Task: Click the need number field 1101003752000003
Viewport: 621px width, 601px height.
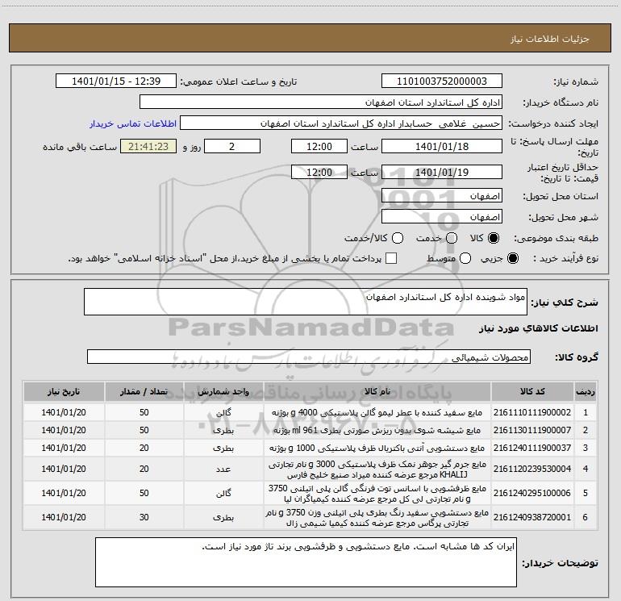Action: click(x=442, y=81)
